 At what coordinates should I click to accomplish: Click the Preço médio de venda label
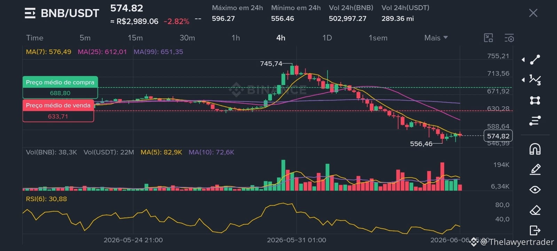tap(58, 105)
